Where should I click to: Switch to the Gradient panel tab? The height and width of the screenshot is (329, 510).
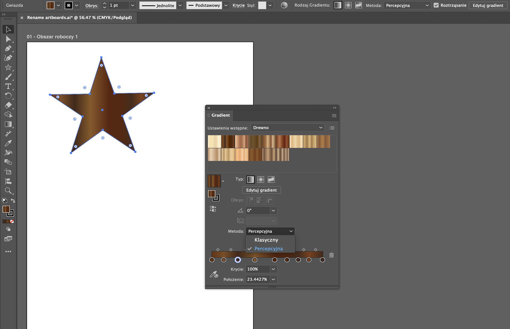[x=220, y=115]
